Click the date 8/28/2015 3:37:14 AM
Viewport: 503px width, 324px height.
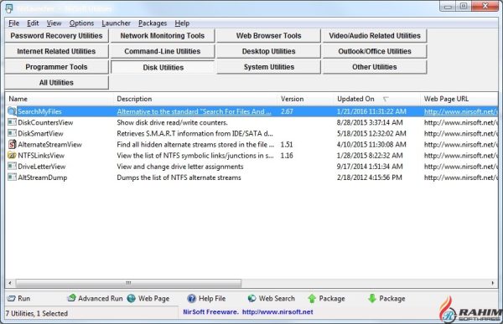coord(370,122)
